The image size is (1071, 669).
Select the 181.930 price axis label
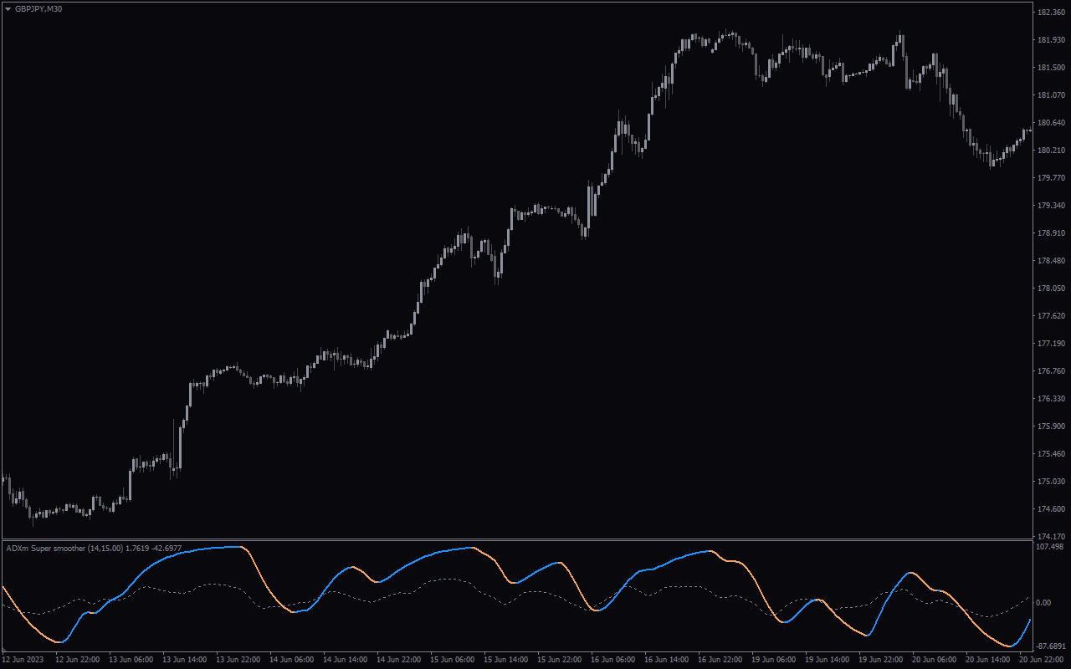1050,40
